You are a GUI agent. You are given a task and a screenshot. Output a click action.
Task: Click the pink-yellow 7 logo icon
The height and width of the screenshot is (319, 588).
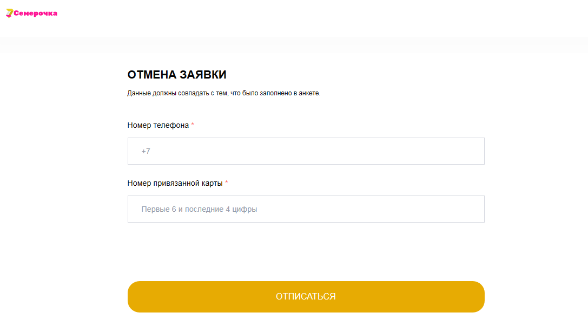pos(9,14)
